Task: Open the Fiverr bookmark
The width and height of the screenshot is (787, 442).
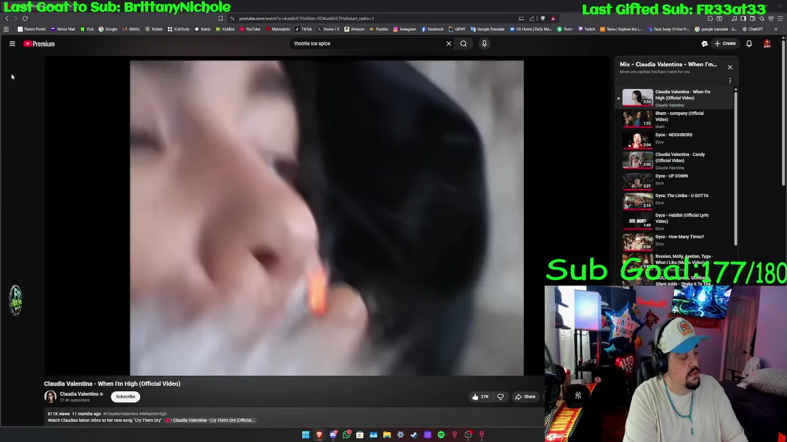Action: (565, 29)
